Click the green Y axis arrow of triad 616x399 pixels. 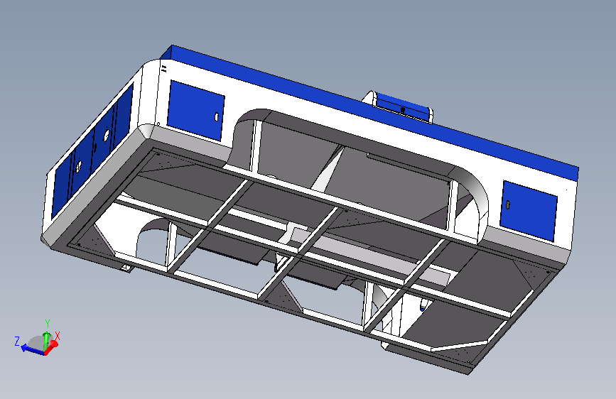(x=47, y=340)
